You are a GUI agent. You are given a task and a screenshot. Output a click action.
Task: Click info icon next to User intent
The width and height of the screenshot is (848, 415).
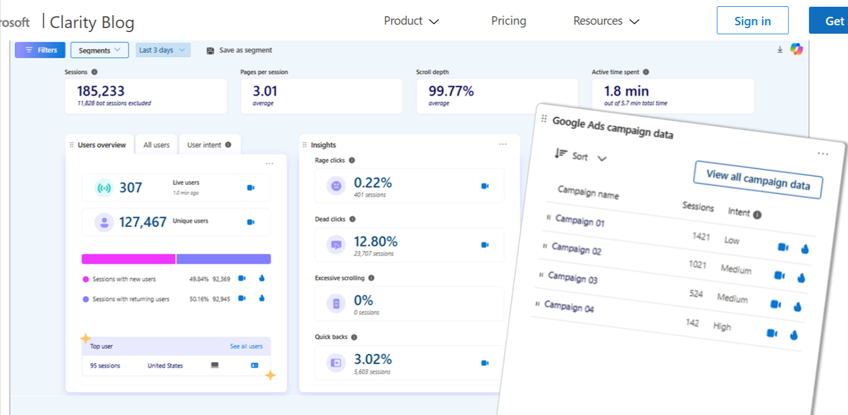pos(228,145)
